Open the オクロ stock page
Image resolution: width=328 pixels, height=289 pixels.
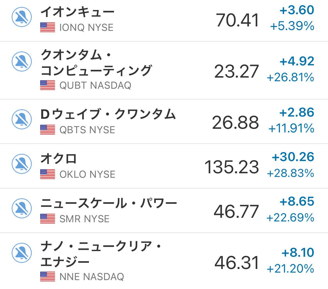pos(58,159)
